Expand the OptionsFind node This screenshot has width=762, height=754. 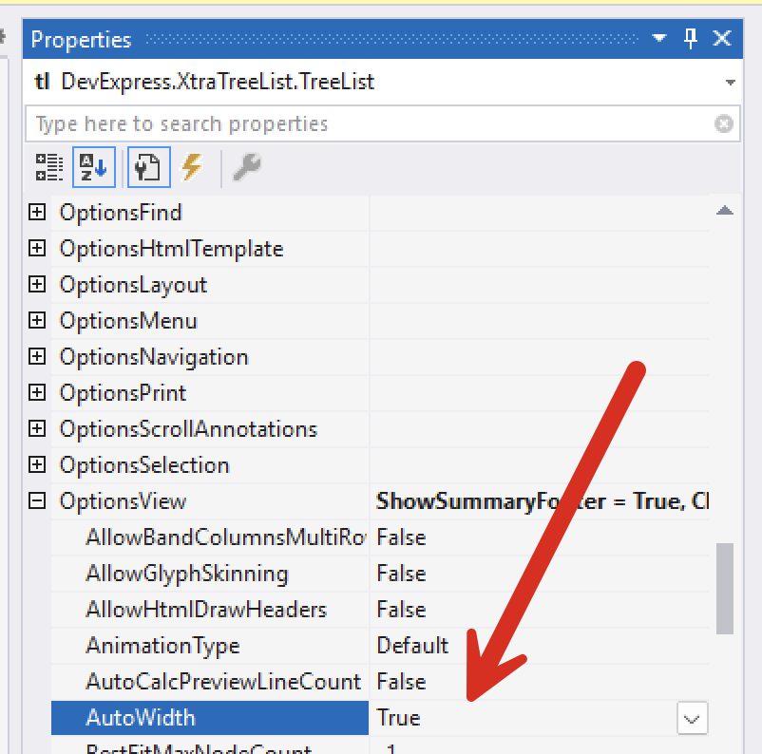click(x=37, y=213)
